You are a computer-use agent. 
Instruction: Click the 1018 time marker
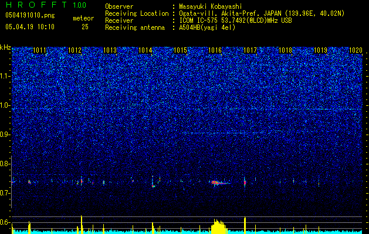point(286,50)
